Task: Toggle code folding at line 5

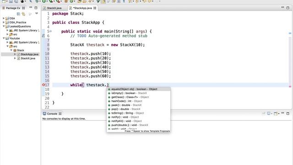Action: coord(51,31)
